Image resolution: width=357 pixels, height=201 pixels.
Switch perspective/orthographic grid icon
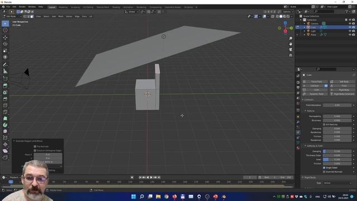pyautogui.click(x=291, y=55)
